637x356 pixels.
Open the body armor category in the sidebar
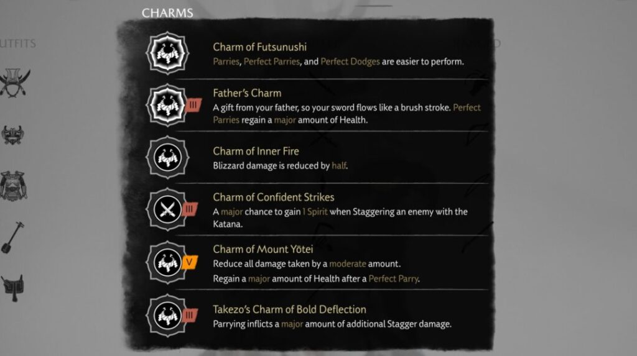14,186
